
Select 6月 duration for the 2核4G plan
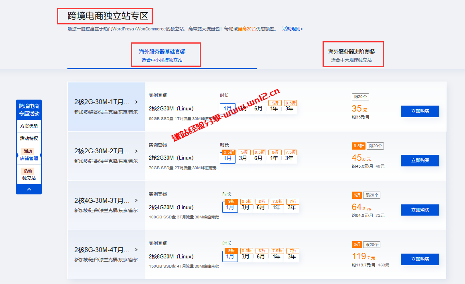260,207
